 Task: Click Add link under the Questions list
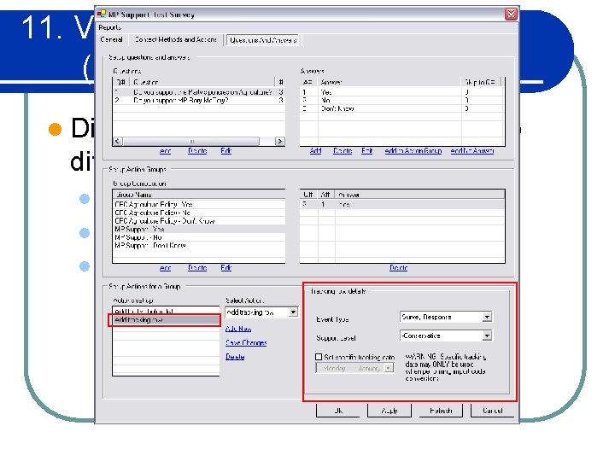[x=165, y=151]
